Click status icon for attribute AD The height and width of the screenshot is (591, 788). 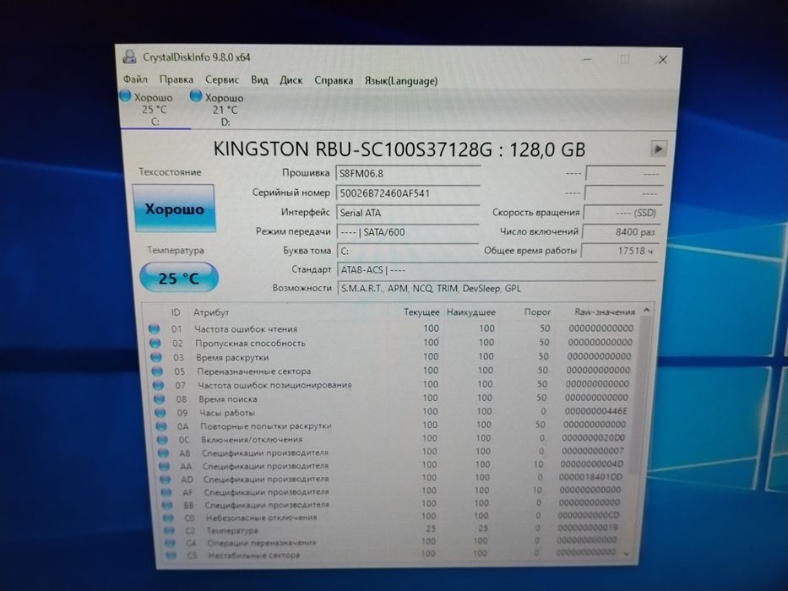[x=165, y=479]
